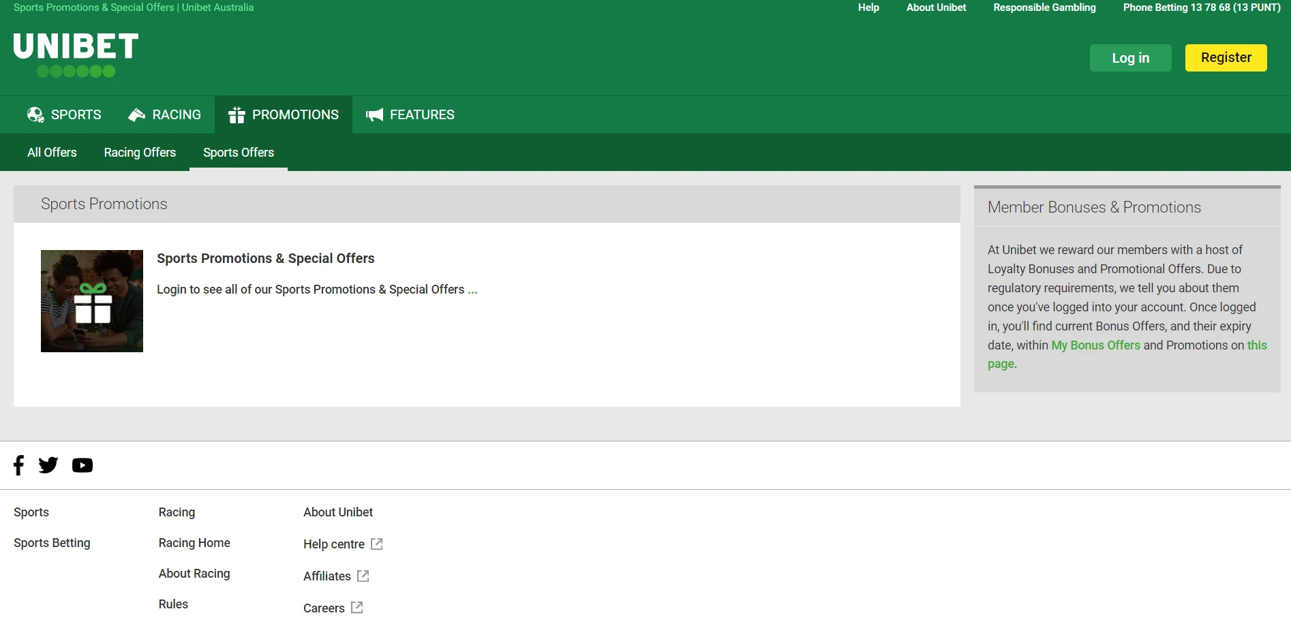Image resolution: width=1291 pixels, height=622 pixels.
Task: Click the Sports Betting footer link
Action: coord(52,543)
